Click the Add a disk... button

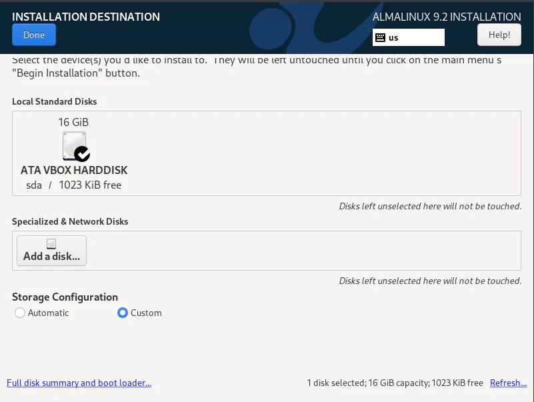click(52, 251)
